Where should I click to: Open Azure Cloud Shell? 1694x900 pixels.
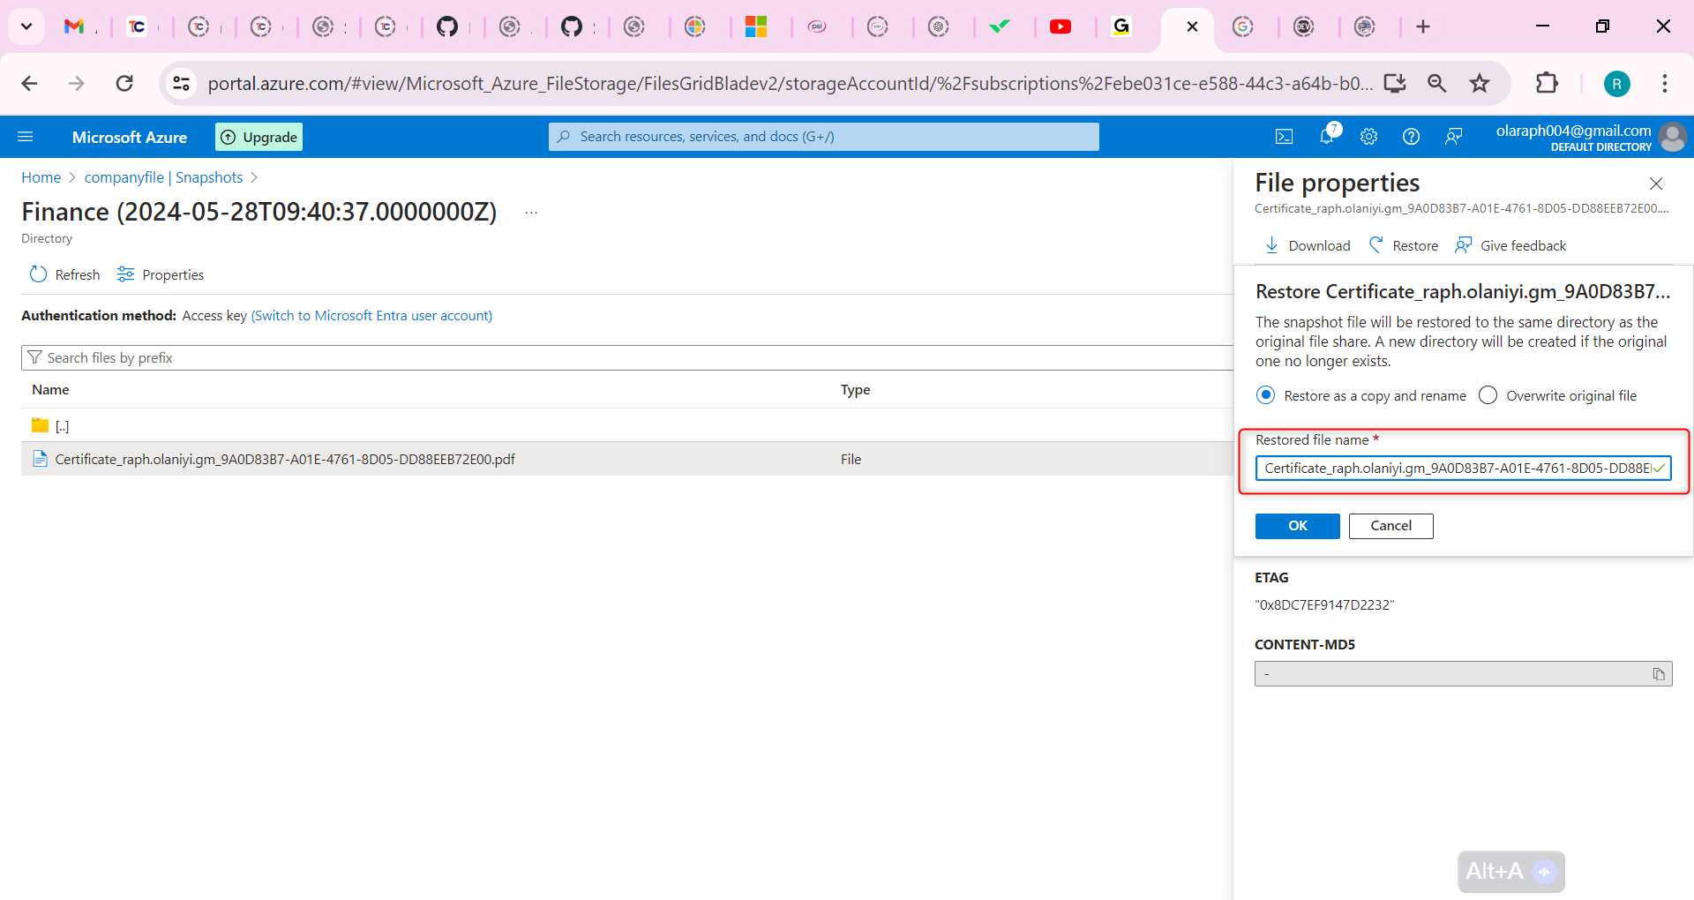click(x=1285, y=136)
